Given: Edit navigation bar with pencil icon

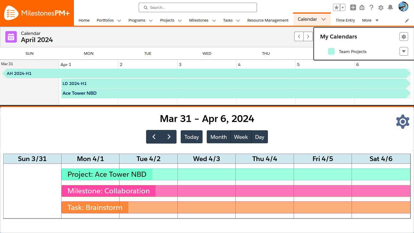Looking at the screenshot, I should [x=407, y=20].
